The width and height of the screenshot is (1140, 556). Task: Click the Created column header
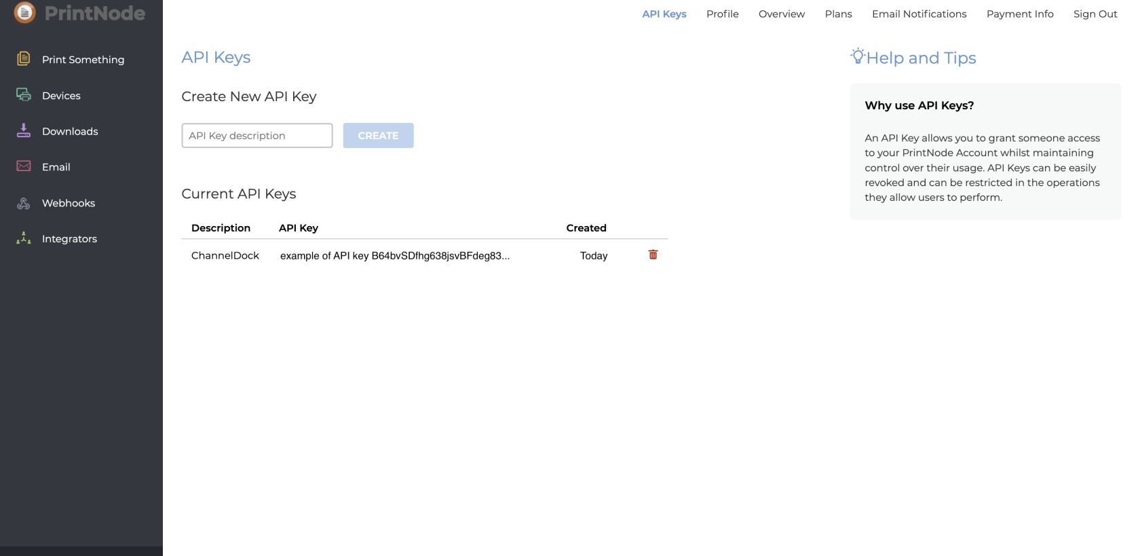pyautogui.click(x=586, y=228)
